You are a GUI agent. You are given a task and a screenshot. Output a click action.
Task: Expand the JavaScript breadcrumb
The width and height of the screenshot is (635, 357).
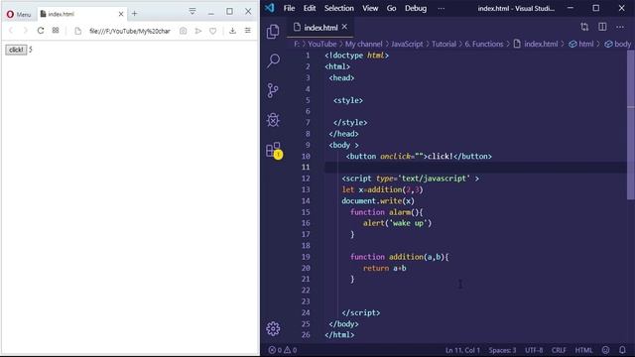(x=407, y=44)
